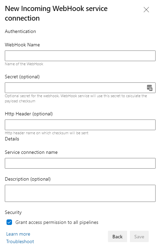Open the Learn more link

(18, 234)
